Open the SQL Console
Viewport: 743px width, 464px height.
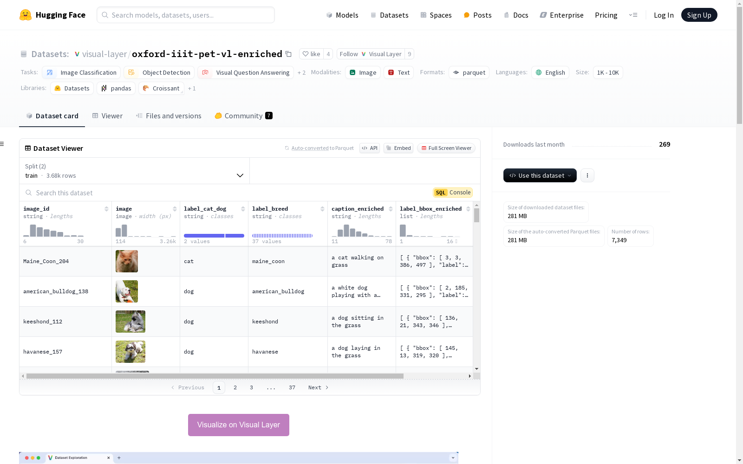point(453,193)
